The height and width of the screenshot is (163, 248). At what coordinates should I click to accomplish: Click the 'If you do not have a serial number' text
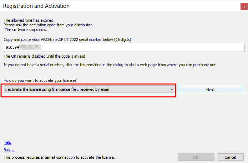111,65
